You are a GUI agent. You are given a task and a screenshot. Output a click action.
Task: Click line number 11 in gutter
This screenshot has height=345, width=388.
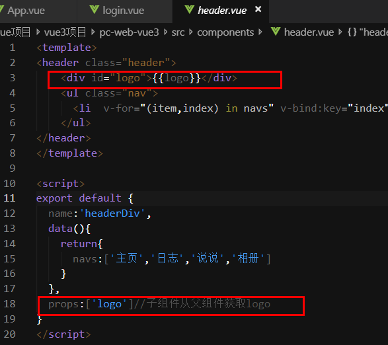click(x=9, y=198)
